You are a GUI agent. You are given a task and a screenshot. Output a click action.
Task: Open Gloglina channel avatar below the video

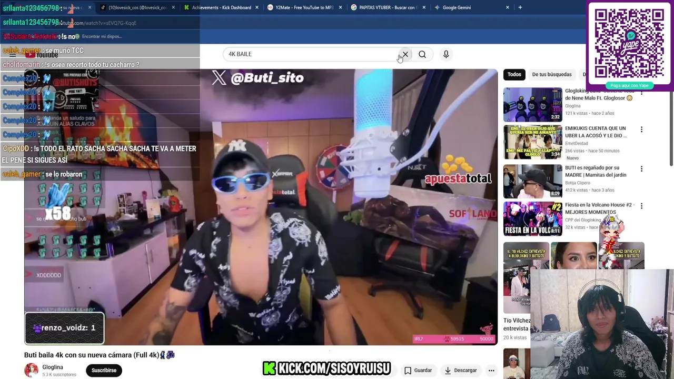click(x=31, y=370)
